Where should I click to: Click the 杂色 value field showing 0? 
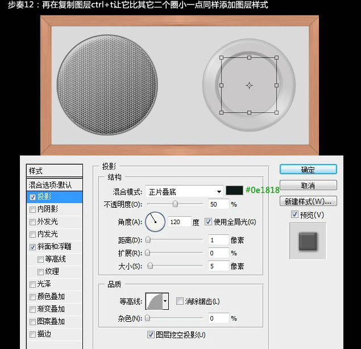219,318
